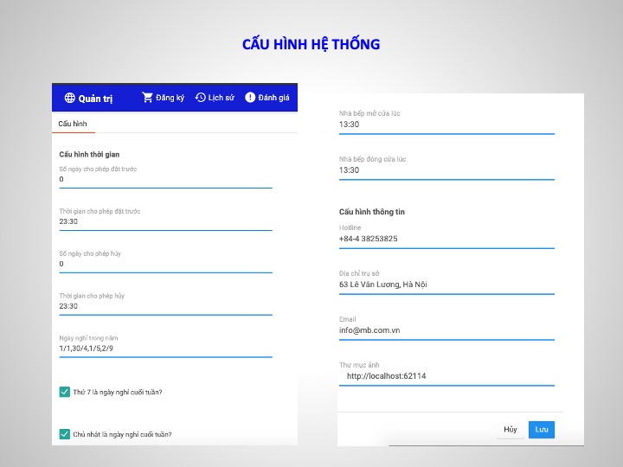Uncheck Thứ 7 là ngày nghỉ cuối tuần
Viewport: 623px width, 467px height.
point(65,392)
